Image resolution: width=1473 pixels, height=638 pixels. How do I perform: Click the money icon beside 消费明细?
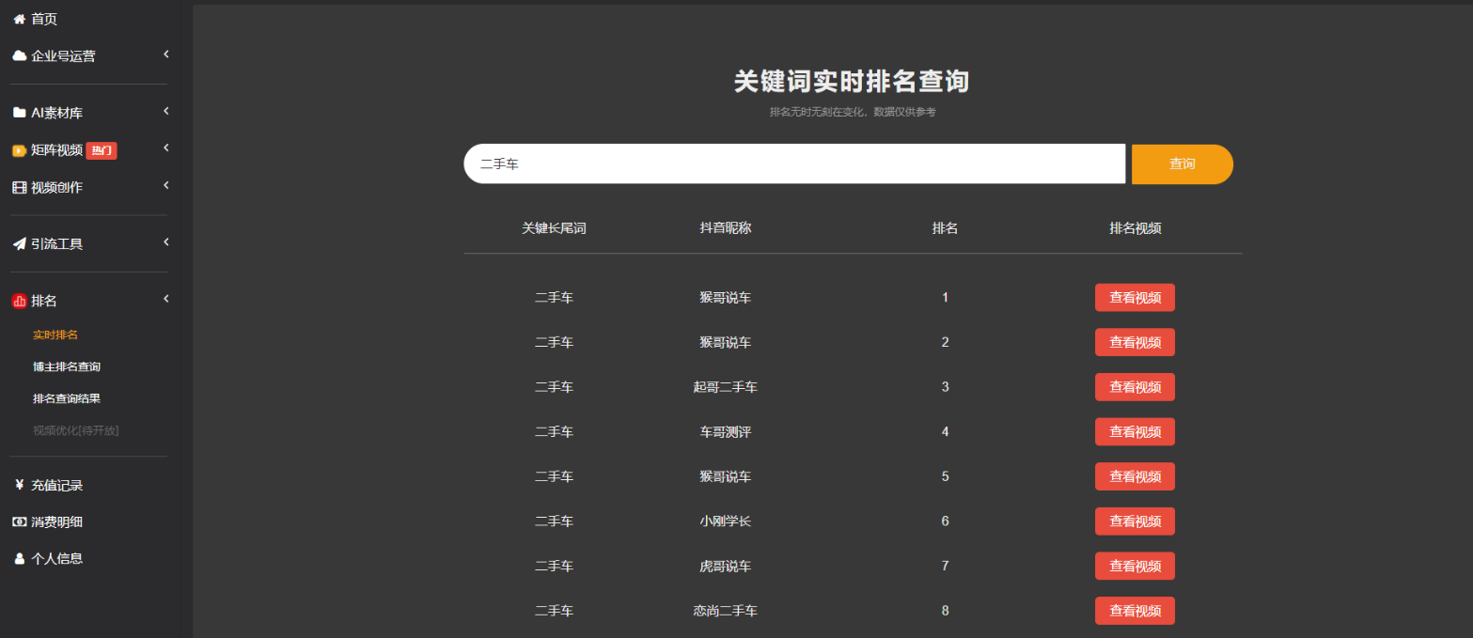point(19,521)
